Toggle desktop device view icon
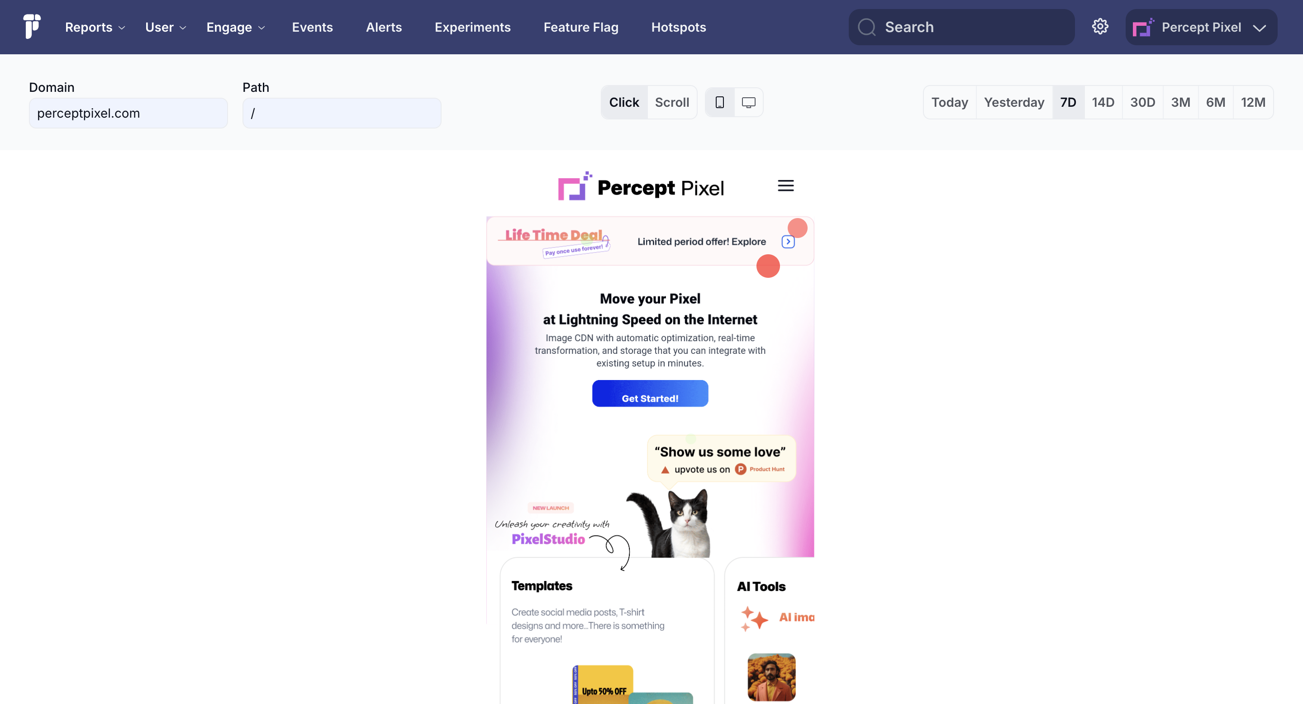 point(748,102)
